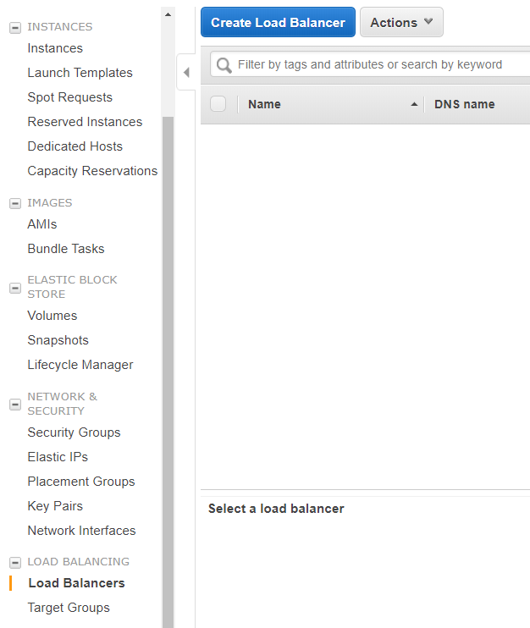This screenshot has width=530, height=628.
Task: Collapse the IMAGES section
Action: (15, 203)
